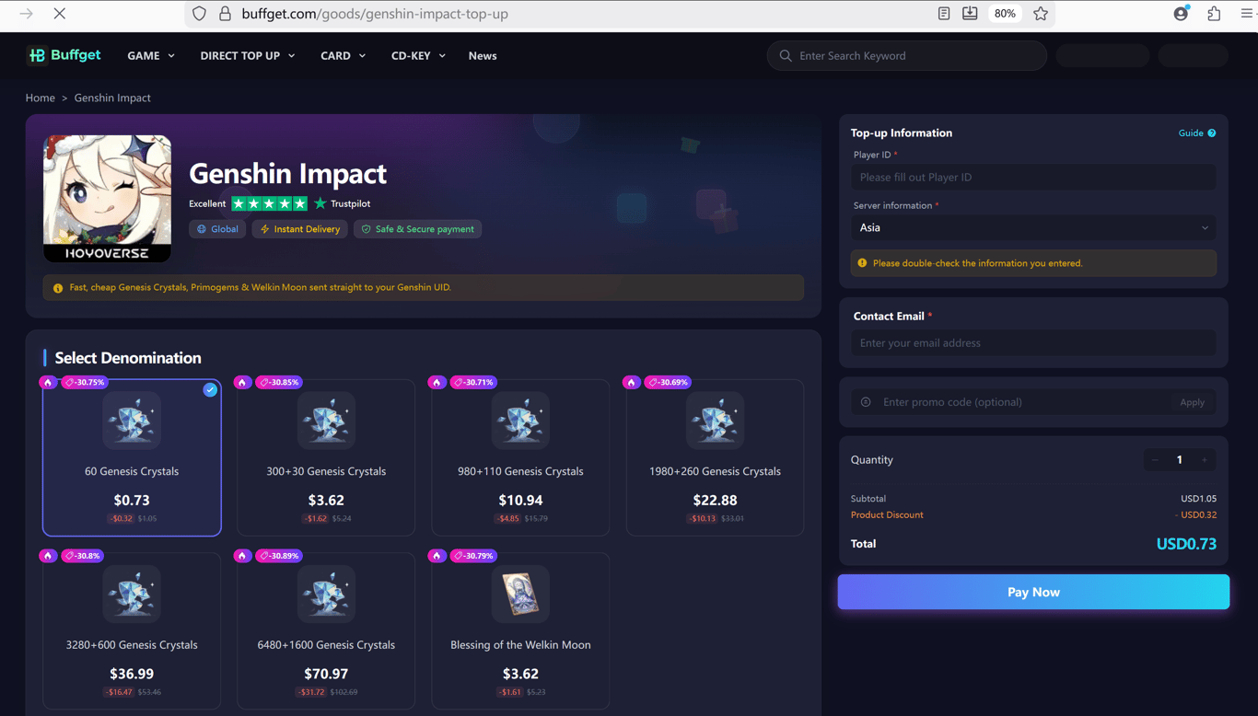Focus the promo code input field

click(x=1020, y=402)
